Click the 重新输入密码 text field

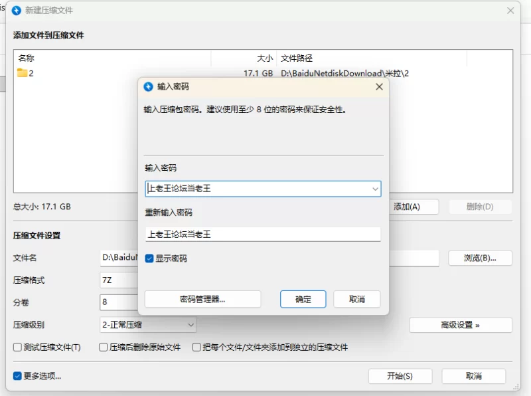click(263, 234)
